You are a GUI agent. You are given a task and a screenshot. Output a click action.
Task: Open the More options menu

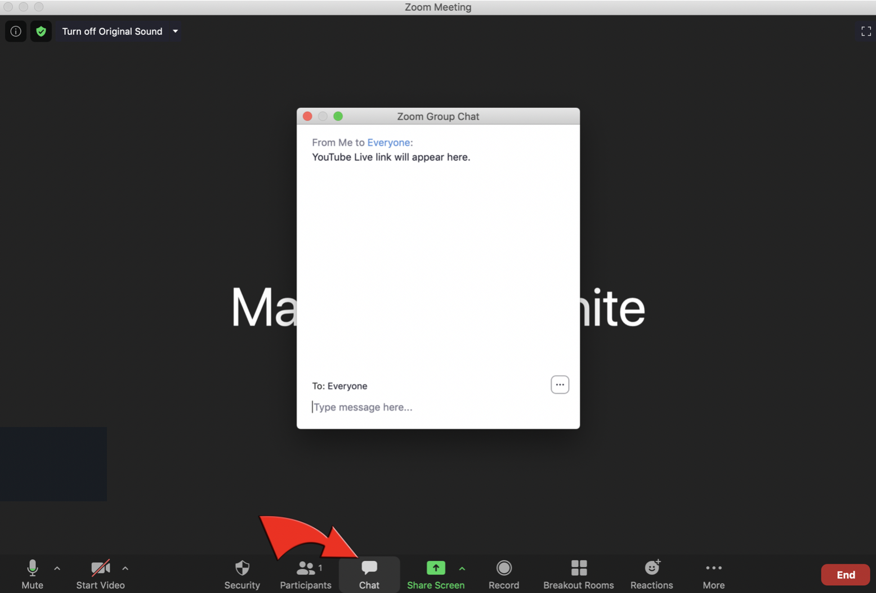[714, 574]
